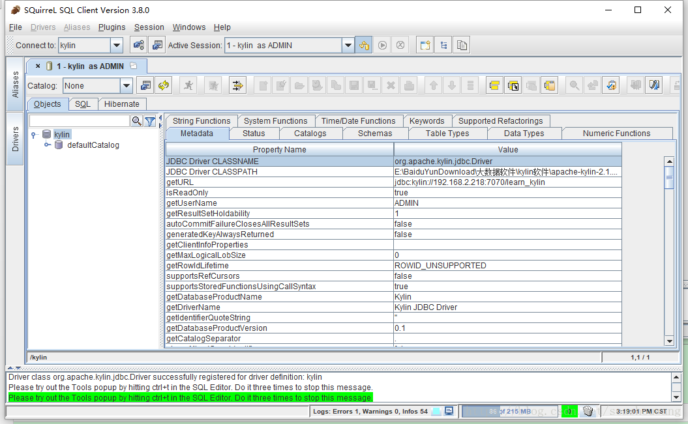The image size is (688, 424).
Task: Open the Keywords tab
Action: [427, 121]
